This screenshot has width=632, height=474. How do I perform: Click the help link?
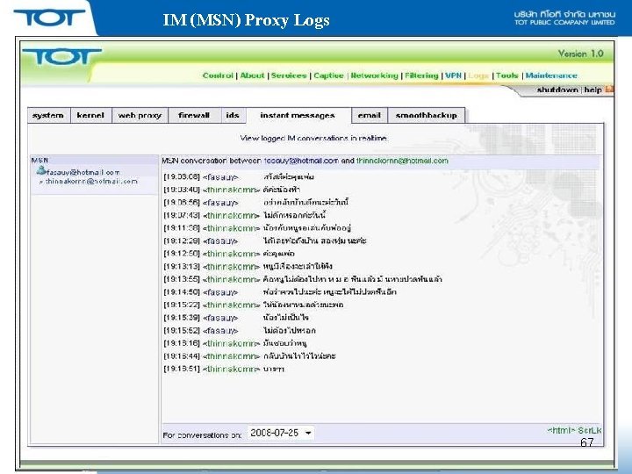tap(592, 90)
